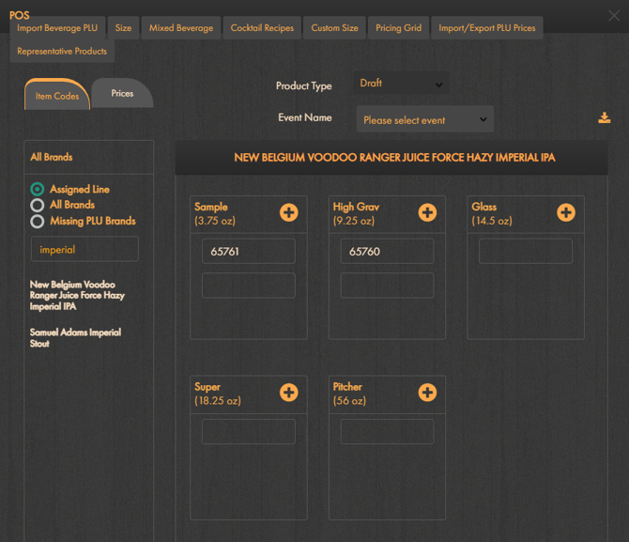This screenshot has width=629, height=542.
Task: Select Samuel Adams Imperial Stout brand
Action: [x=75, y=337]
